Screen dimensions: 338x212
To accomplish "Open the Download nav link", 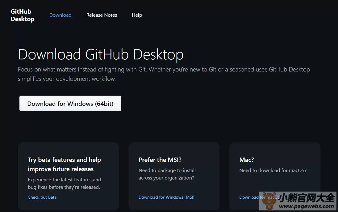I will pos(61,15).
